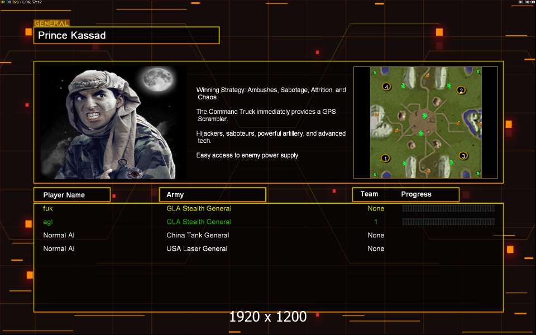
Task: Select Normal AI in the USA Laser General row
Action: [59, 248]
